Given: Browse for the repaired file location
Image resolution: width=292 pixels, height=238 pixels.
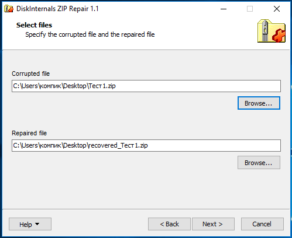Looking at the screenshot, I should (259, 163).
